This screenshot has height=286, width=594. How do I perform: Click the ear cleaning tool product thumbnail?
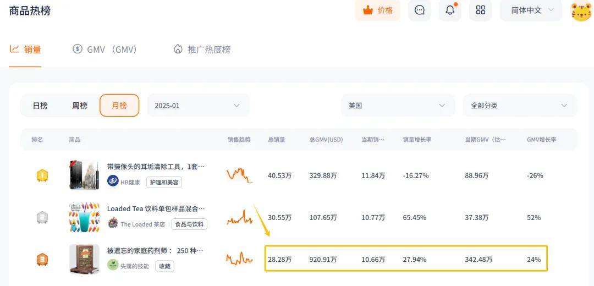84,175
